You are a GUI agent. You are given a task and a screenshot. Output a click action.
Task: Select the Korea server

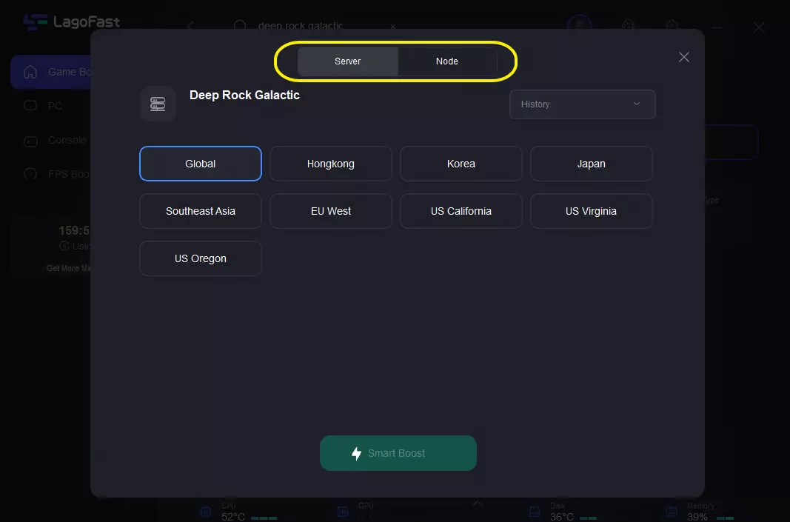pos(461,164)
